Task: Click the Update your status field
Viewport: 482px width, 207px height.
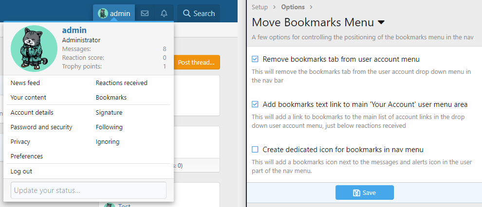Action: point(88,190)
